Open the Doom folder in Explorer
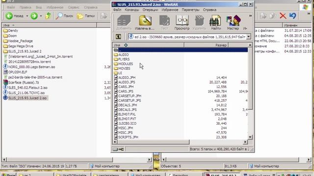 coord(10,36)
